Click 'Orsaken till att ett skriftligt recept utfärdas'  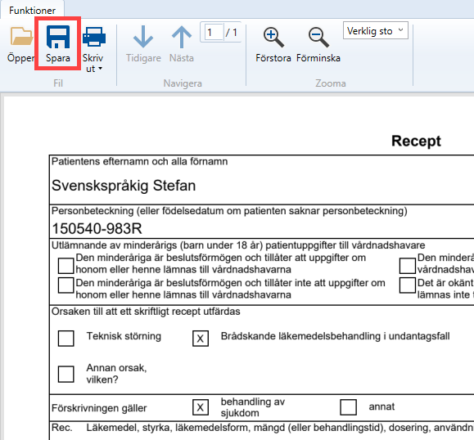click(146, 312)
